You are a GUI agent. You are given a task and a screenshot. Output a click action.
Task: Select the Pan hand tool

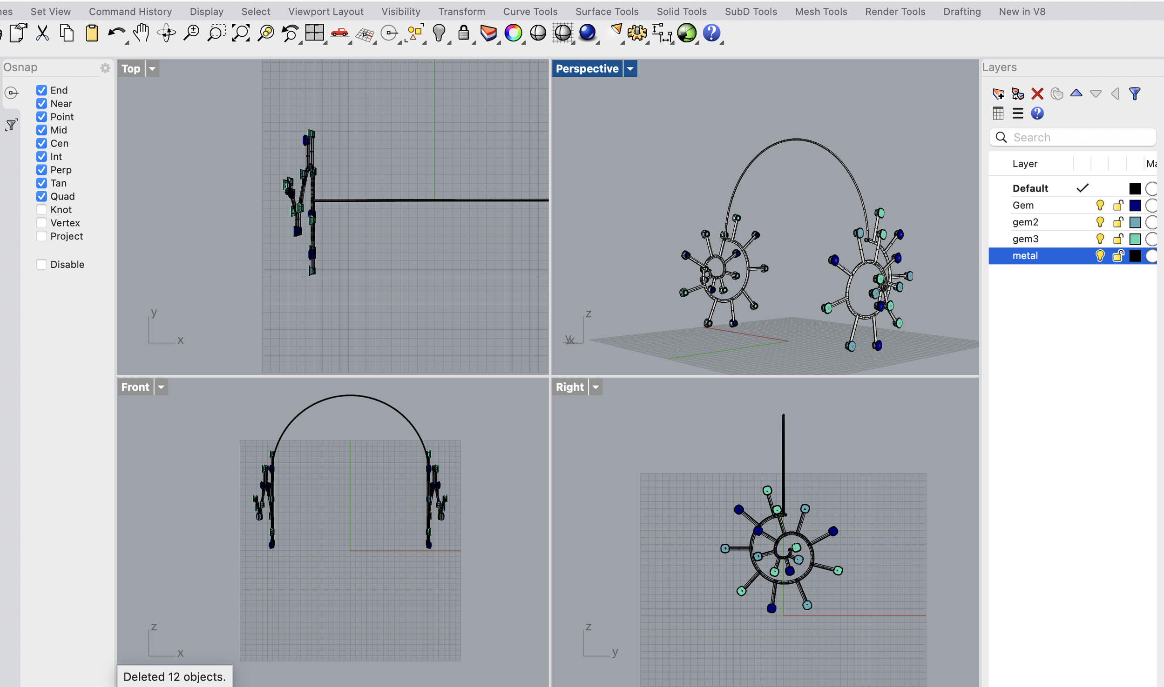point(141,33)
